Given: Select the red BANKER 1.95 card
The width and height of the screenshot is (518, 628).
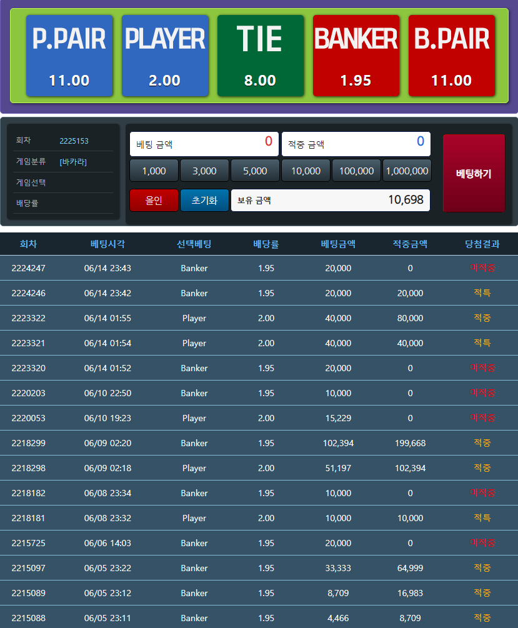Looking at the screenshot, I should pos(356,56).
